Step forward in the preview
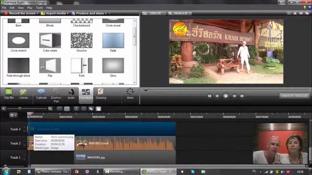The image size is (312, 175). (234, 96)
